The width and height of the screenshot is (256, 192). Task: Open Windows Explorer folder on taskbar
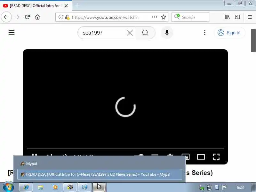tap(41, 187)
